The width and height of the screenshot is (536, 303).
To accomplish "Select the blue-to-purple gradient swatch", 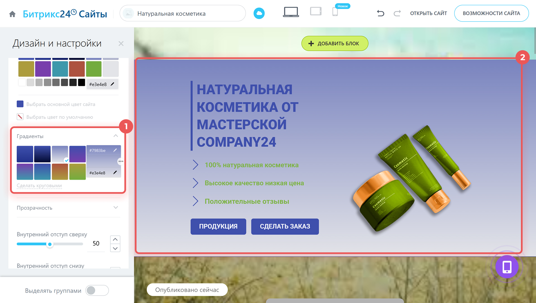I will tap(78, 154).
